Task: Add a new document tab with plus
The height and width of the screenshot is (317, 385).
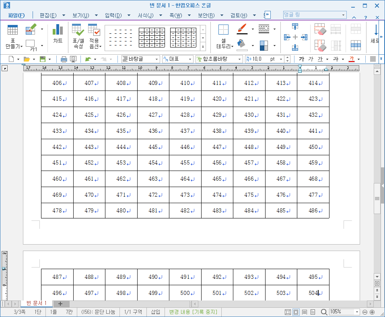Action: click(60, 304)
